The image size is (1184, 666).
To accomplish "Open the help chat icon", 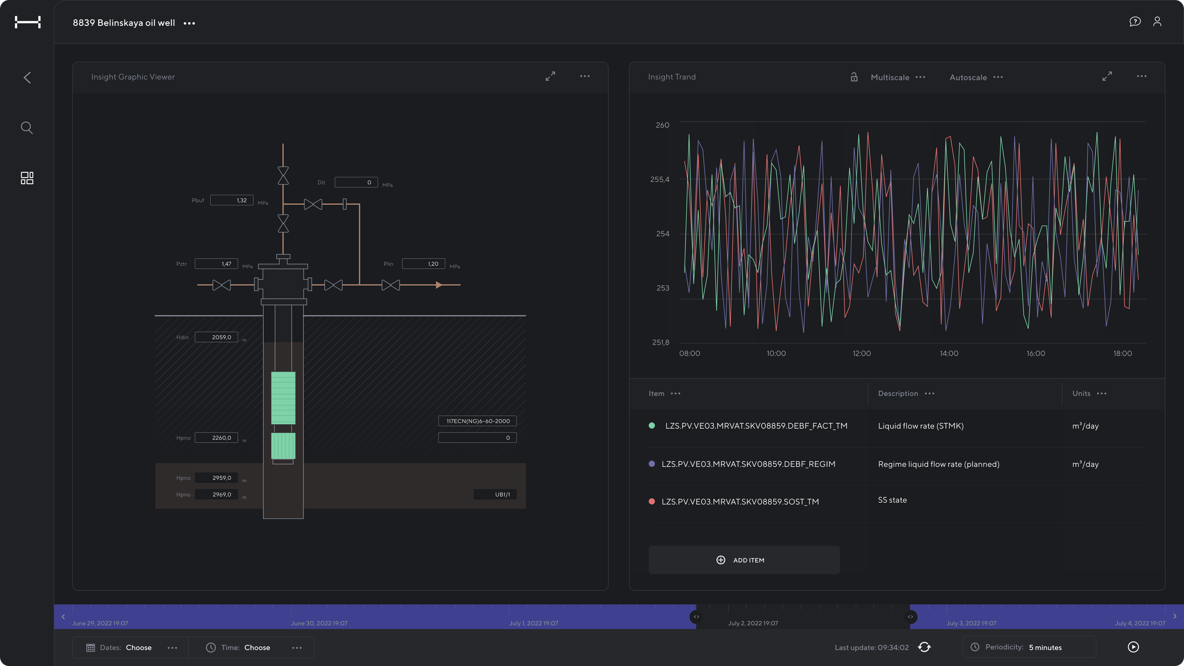I will tap(1135, 22).
